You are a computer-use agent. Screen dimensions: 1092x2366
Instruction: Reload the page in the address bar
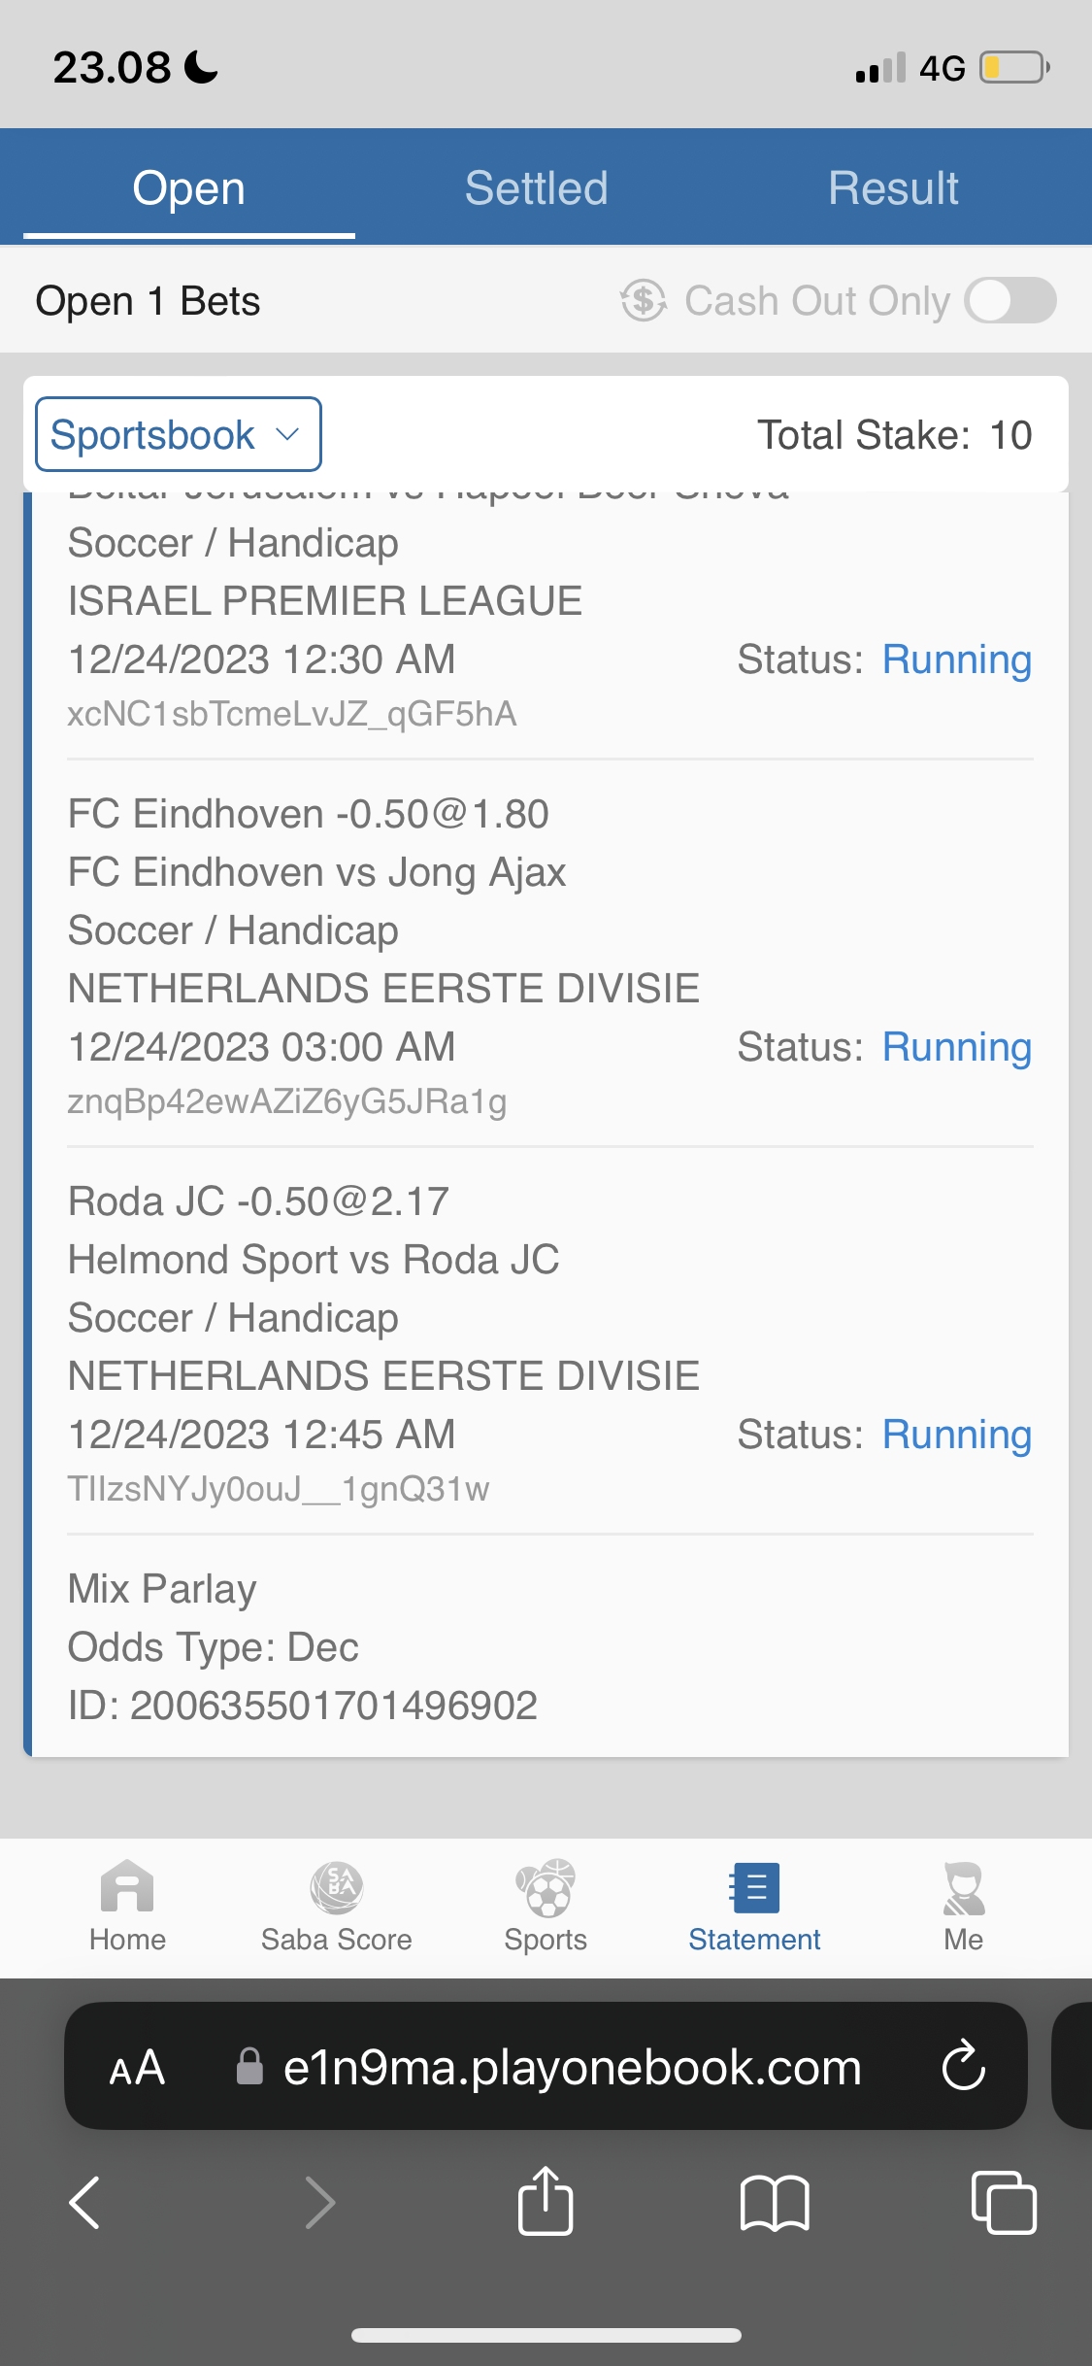click(963, 2066)
